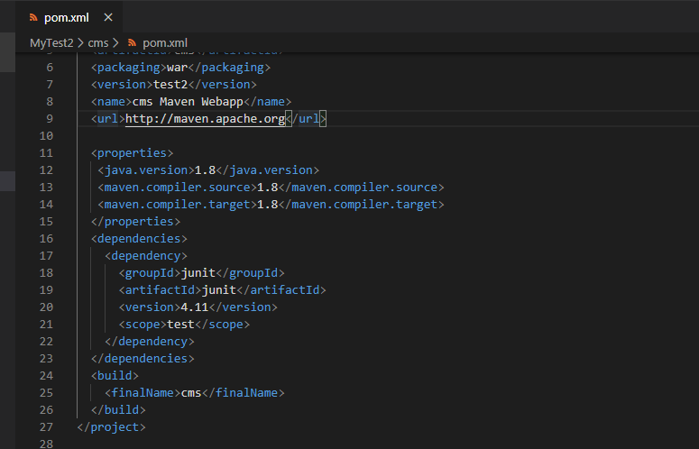Click the scope value test

[180, 324]
